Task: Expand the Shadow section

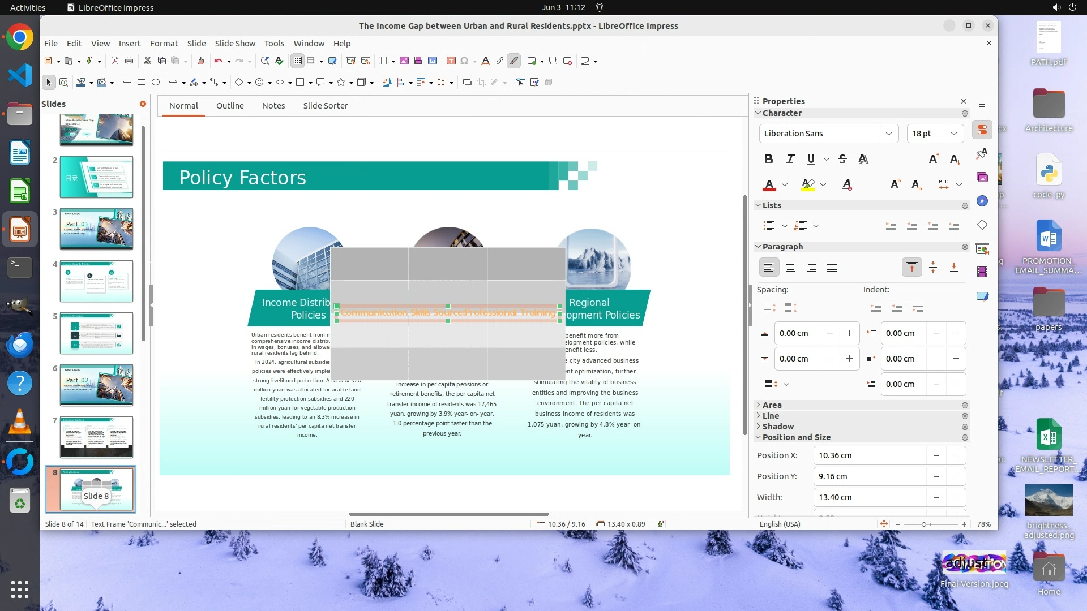Action: 778,427
